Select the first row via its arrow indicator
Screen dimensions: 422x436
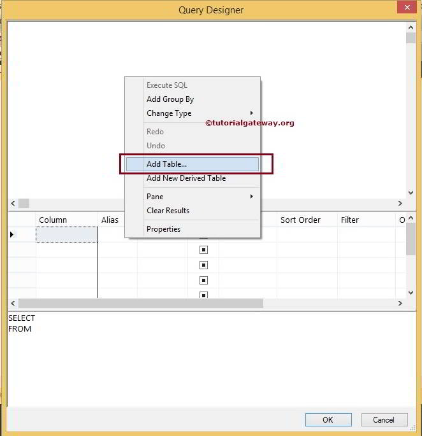click(x=11, y=234)
